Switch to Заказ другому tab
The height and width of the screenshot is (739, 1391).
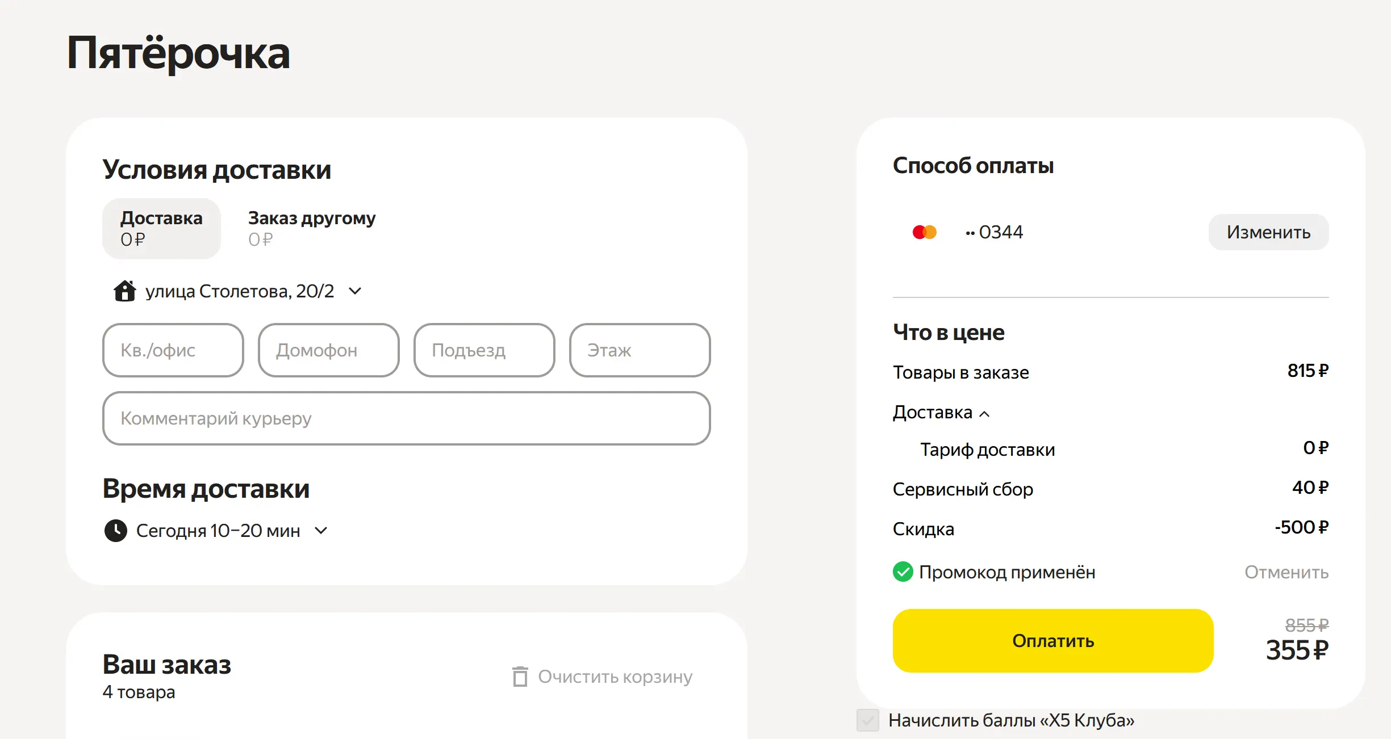(x=312, y=229)
